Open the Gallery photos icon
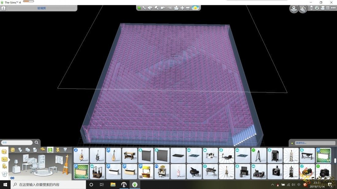 303,9
